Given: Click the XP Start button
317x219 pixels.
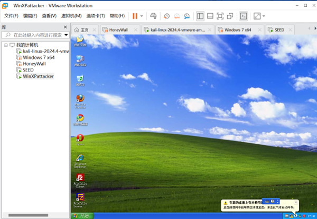Looking at the screenshot, I should click(x=82, y=216).
